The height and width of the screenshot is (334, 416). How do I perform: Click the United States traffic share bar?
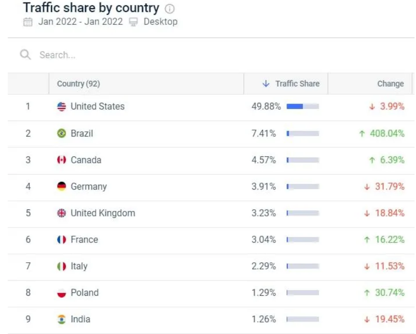pos(303,107)
